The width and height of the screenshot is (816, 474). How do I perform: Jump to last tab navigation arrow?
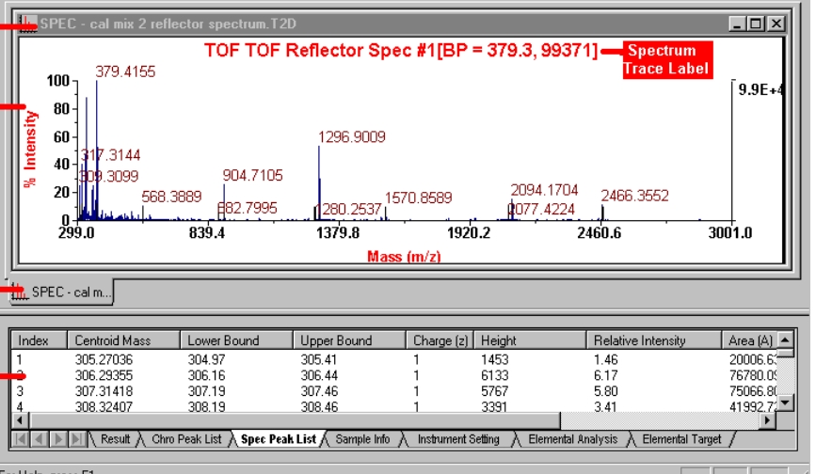point(77,439)
